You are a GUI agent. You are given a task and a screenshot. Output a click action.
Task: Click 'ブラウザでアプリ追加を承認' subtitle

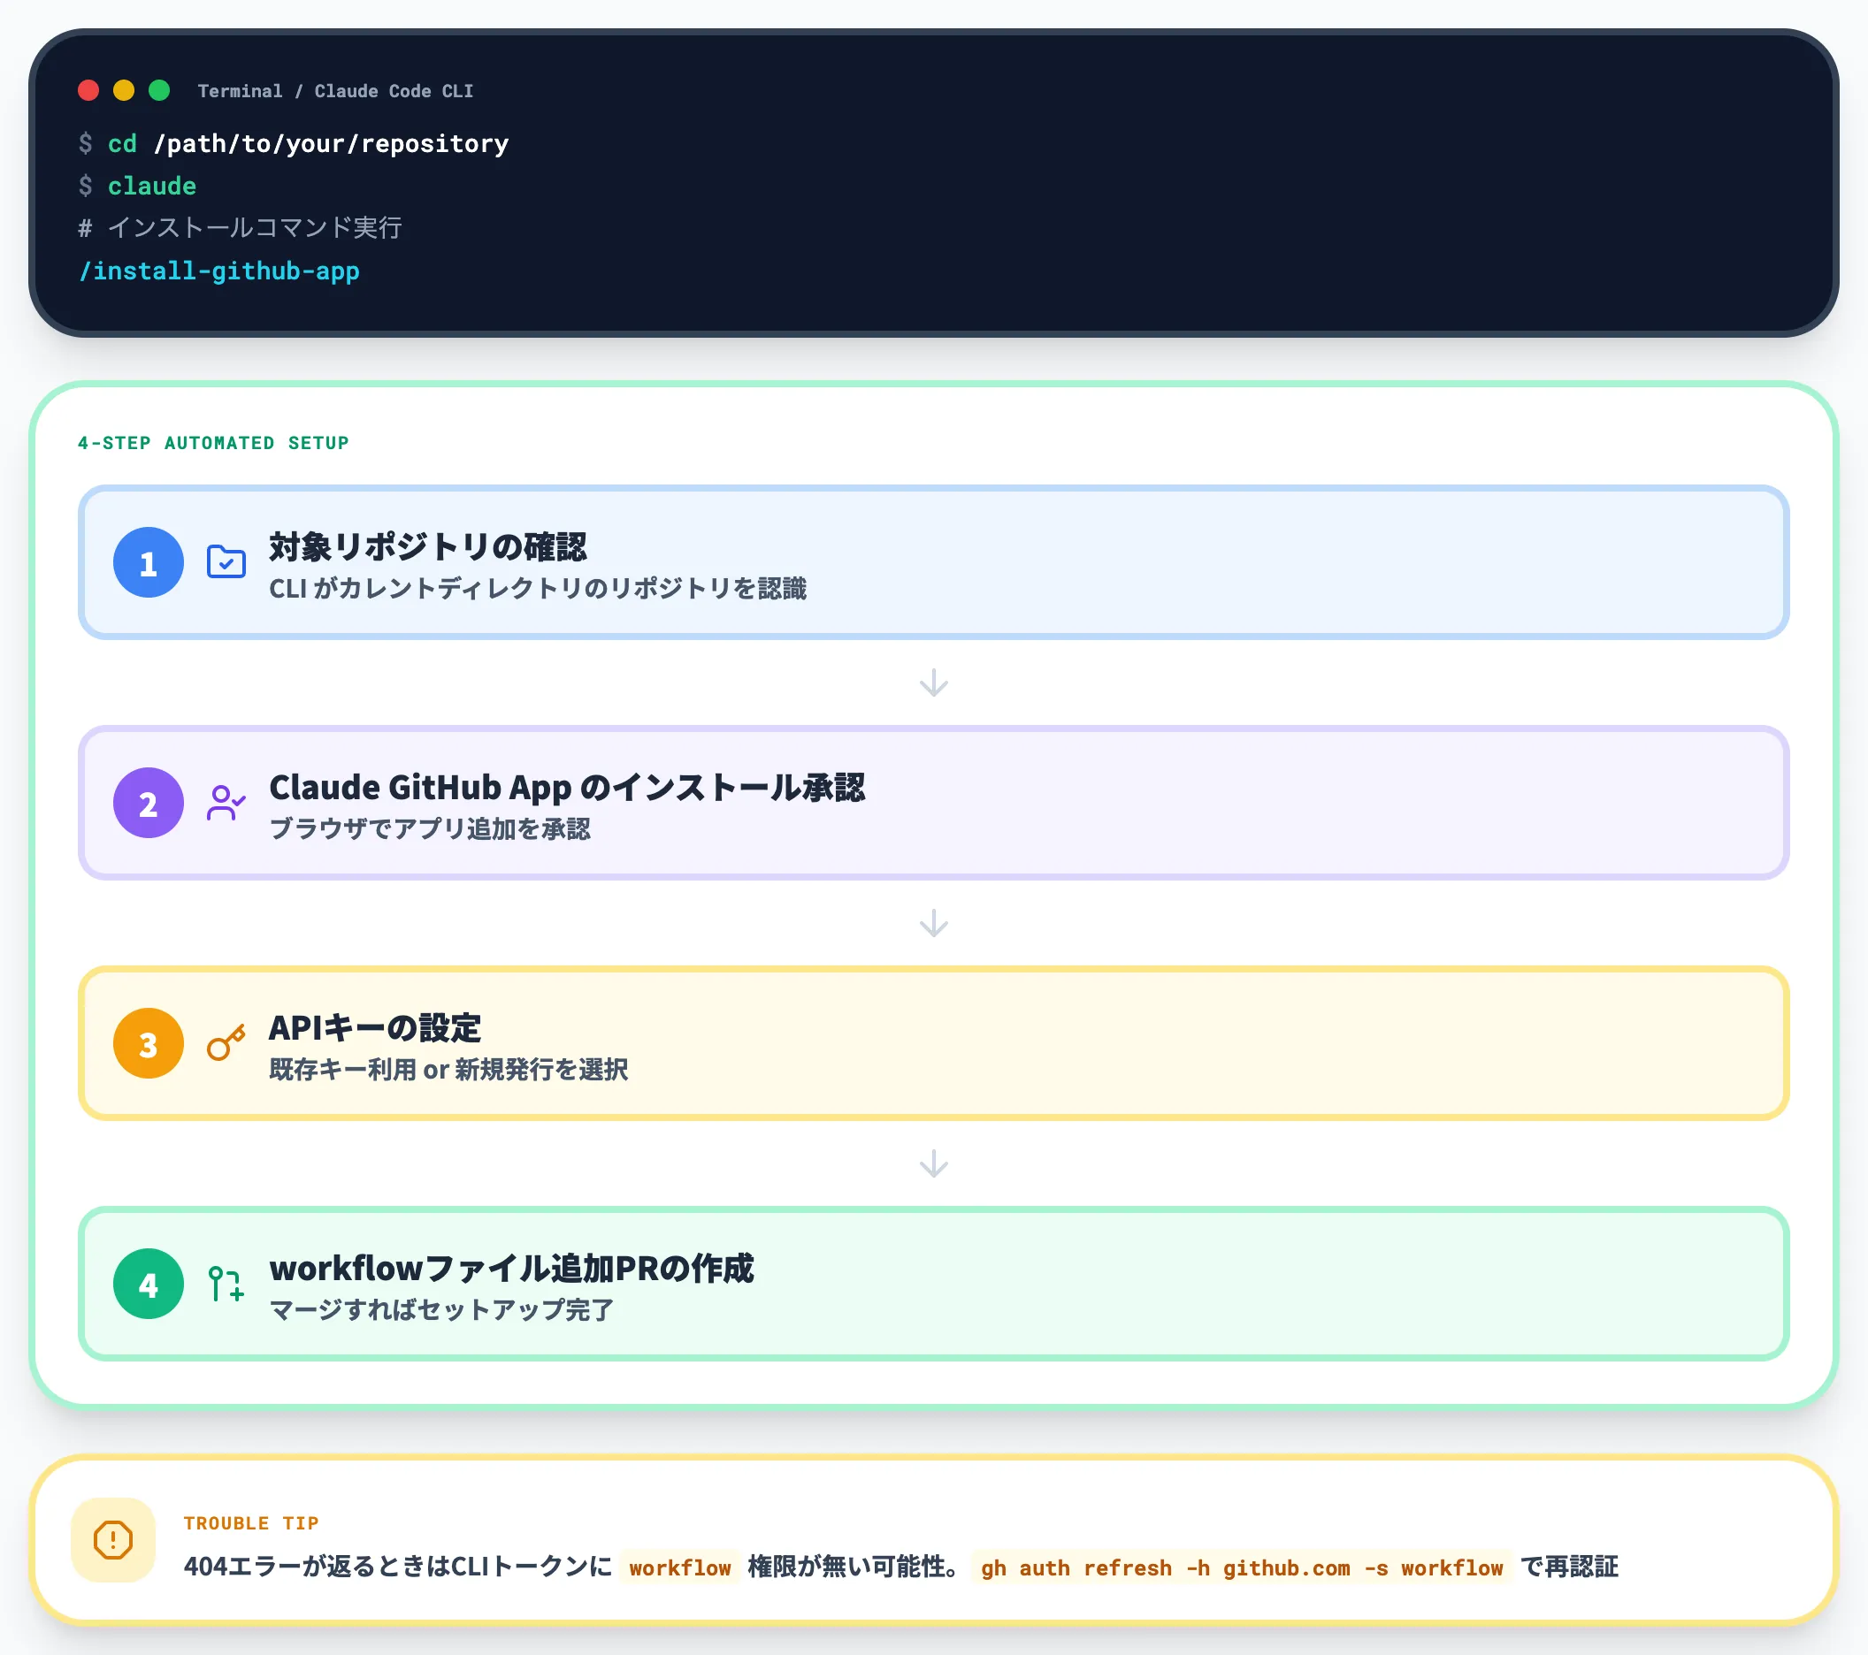click(x=430, y=828)
